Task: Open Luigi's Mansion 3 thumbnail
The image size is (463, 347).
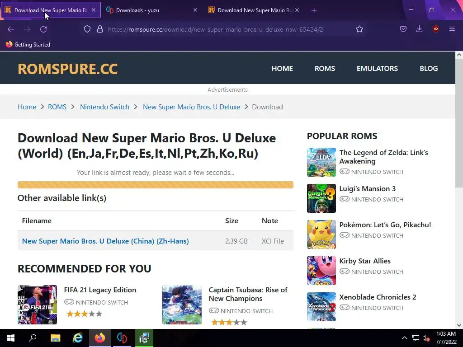Action: click(321, 198)
